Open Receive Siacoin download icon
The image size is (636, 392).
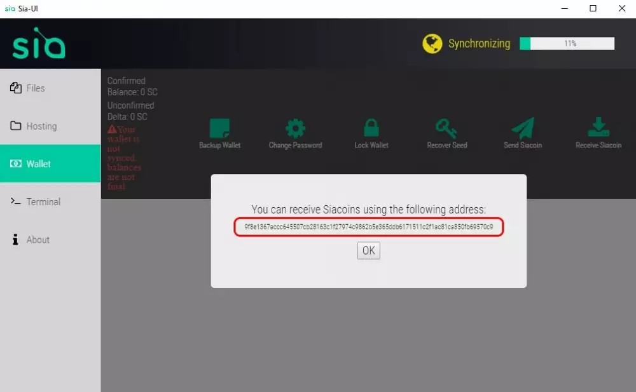[x=598, y=128]
